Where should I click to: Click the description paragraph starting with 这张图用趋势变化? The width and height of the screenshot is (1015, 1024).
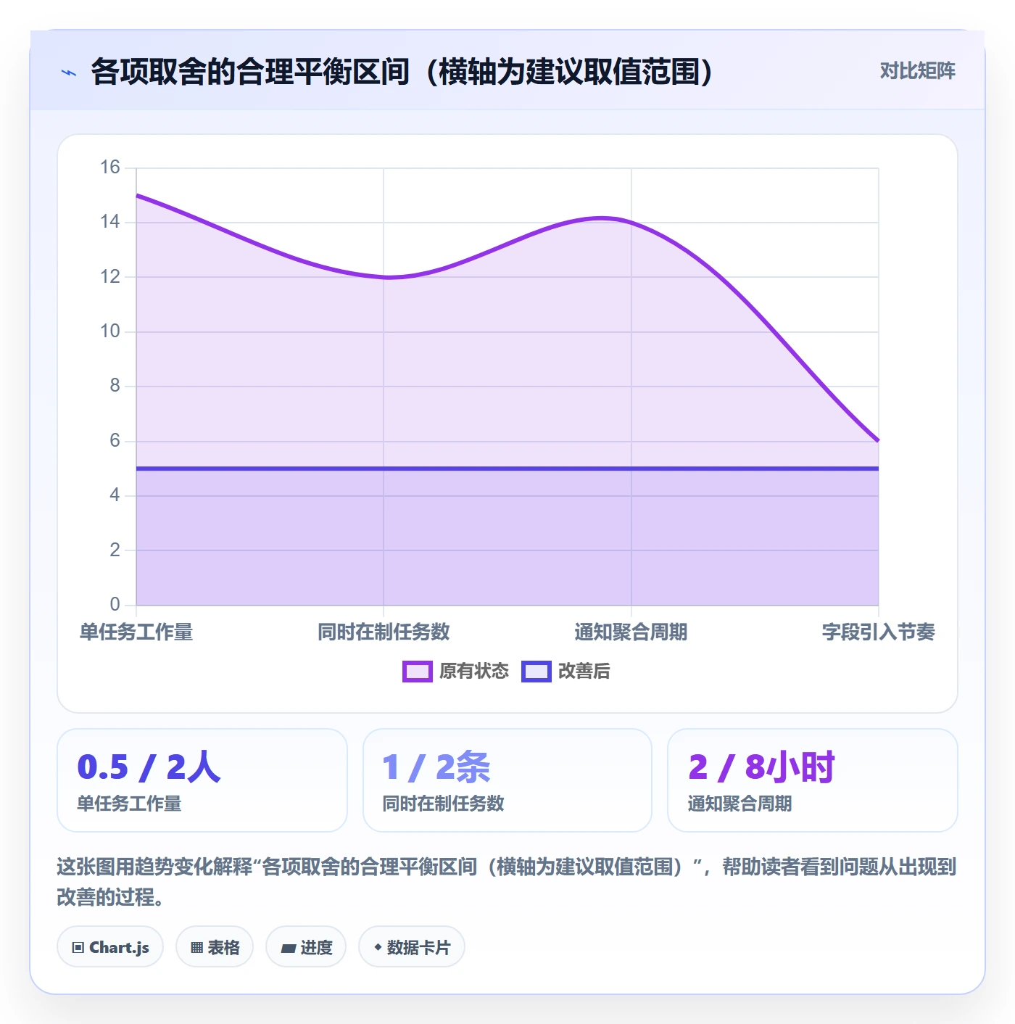click(507, 882)
